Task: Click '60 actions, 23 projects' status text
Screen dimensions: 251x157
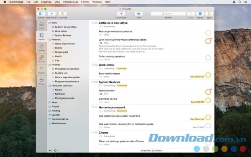Action: [151, 151]
